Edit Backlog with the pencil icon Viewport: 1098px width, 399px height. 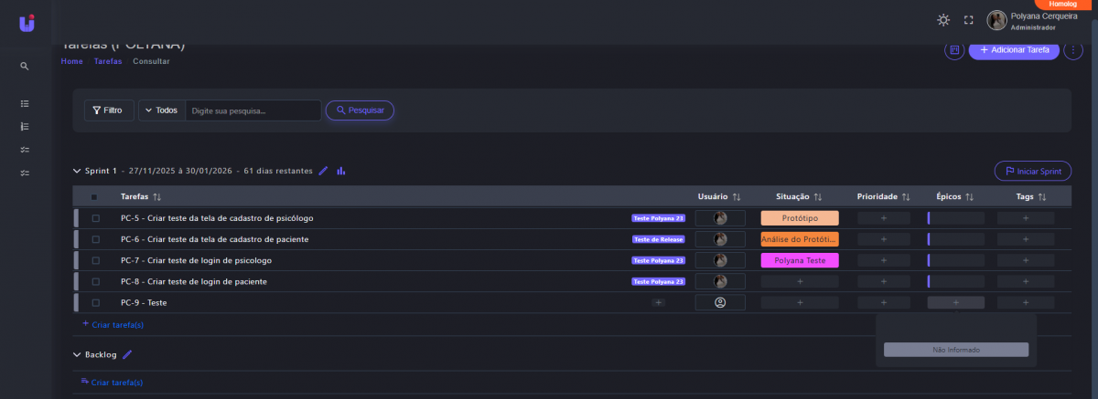click(x=127, y=354)
